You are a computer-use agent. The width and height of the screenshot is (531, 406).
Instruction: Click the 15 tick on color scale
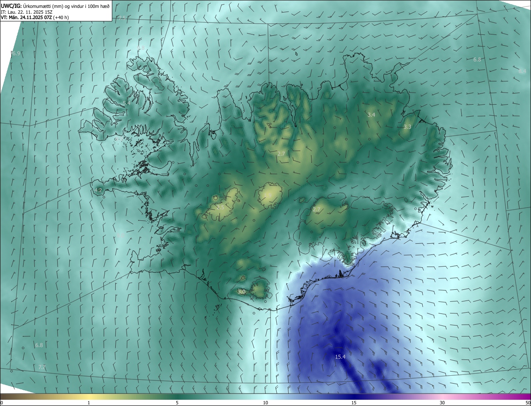pyautogui.click(x=353, y=403)
